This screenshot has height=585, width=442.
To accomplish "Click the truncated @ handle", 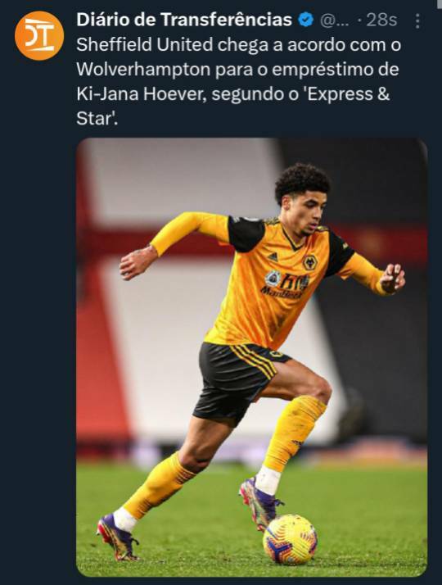I will click(335, 20).
